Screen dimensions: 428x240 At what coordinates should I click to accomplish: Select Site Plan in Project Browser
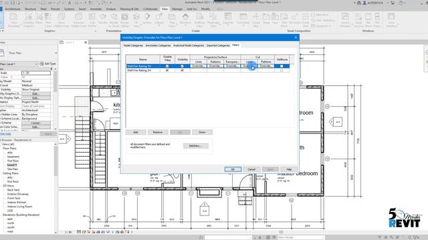click(x=13, y=169)
